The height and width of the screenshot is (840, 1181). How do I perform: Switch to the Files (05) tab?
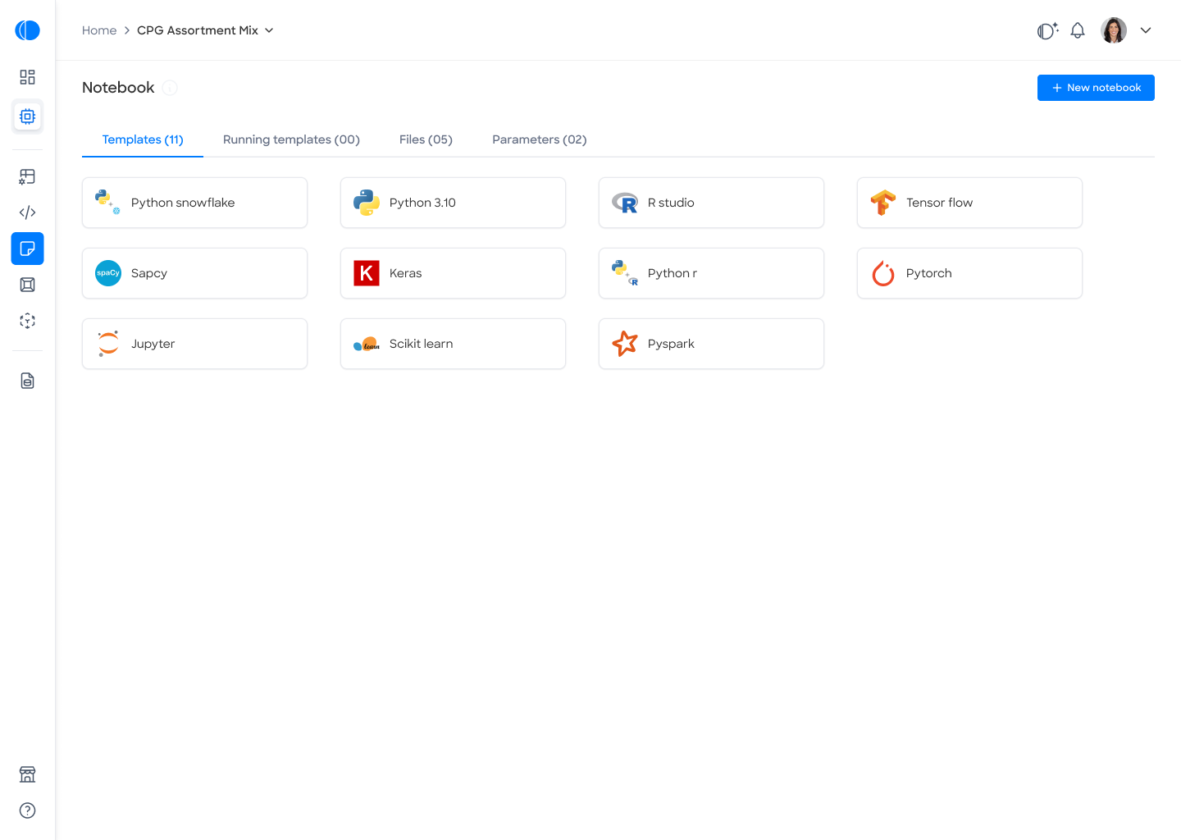coord(426,139)
